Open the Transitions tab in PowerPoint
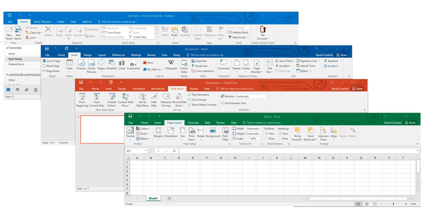The image size is (423, 212). pos(138,89)
